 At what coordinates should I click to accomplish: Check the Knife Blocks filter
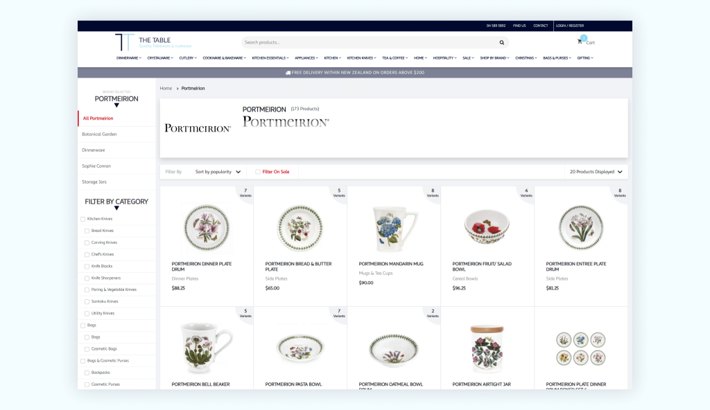87,266
